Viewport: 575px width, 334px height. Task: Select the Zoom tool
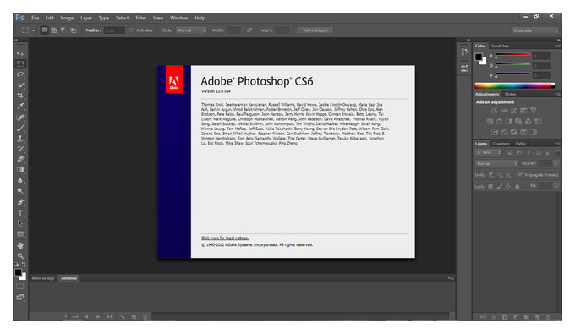20,255
